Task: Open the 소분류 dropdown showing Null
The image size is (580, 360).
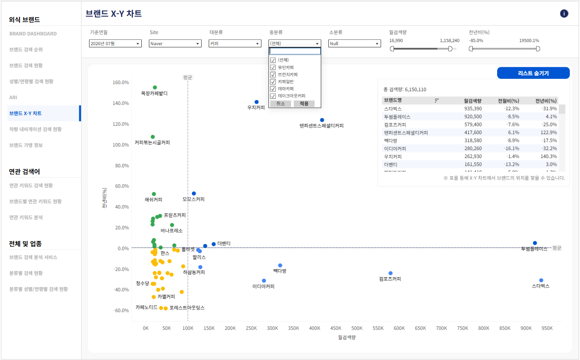Action: coord(354,43)
